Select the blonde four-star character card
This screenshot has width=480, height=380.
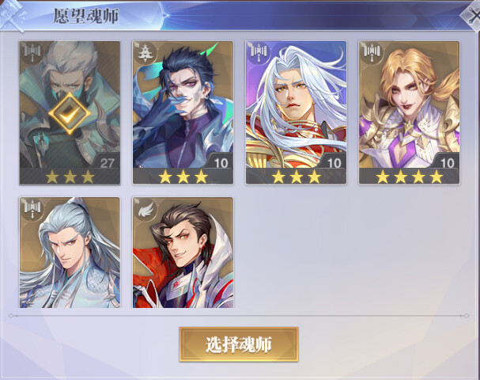409,112
